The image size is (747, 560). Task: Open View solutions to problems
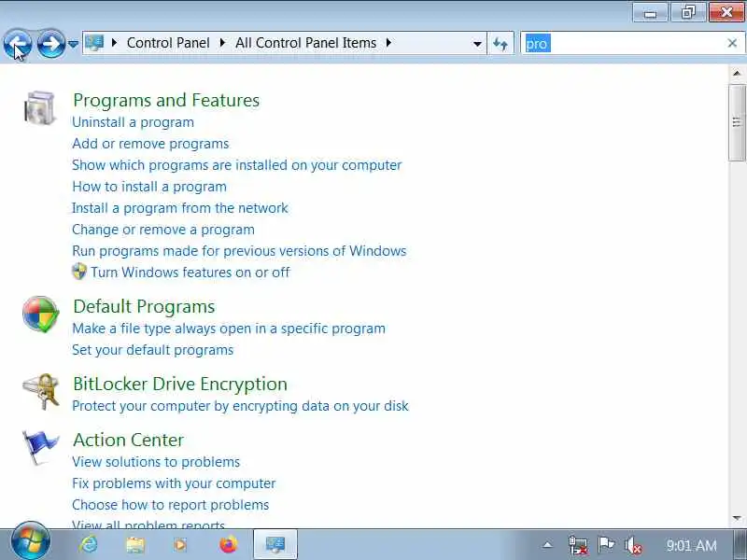(156, 461)
